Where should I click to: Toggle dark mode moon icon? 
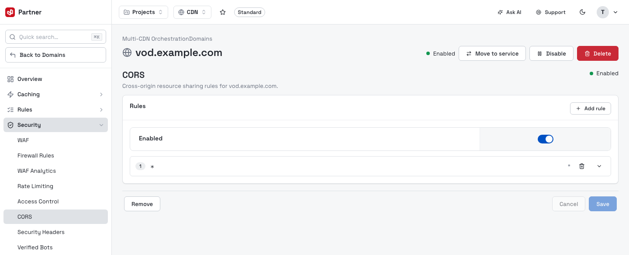tap(582, 12)
